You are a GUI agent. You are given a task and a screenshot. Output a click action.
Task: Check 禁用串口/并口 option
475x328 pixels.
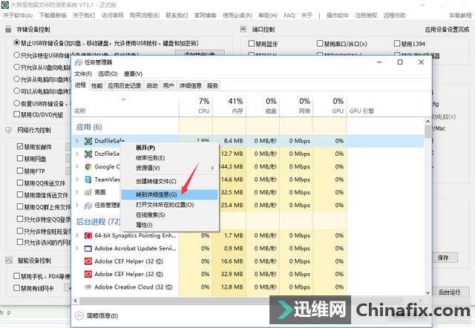pyautogui.click(x=320, y=44)
